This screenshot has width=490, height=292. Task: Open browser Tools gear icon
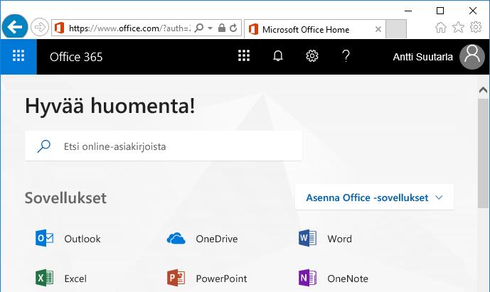pos(476,27)
